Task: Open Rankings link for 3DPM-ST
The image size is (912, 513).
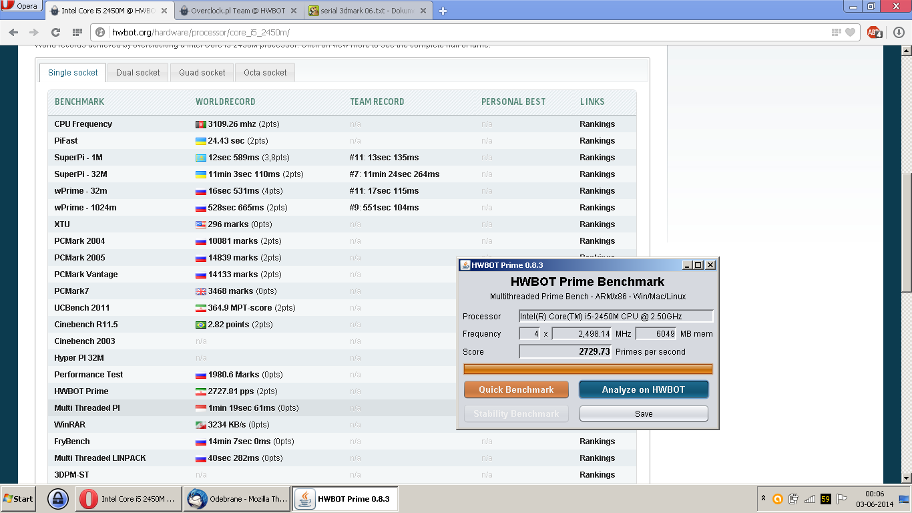Action: pos(597,475)
